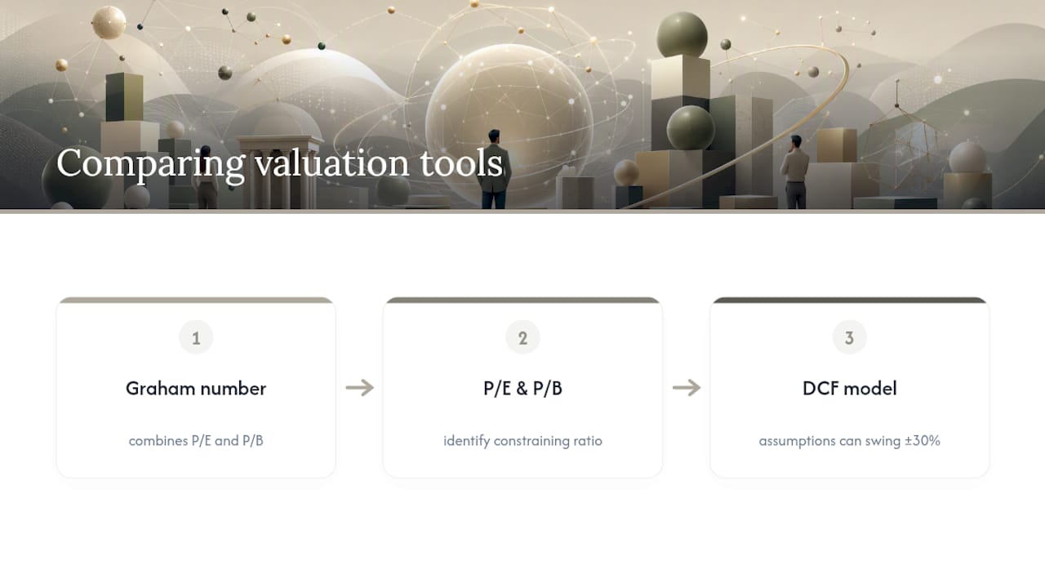Image resolution: width=1045 pixels, height=588 pixels.
Task: Click the medium gray top bar of card 2
Action: point(522,300)
